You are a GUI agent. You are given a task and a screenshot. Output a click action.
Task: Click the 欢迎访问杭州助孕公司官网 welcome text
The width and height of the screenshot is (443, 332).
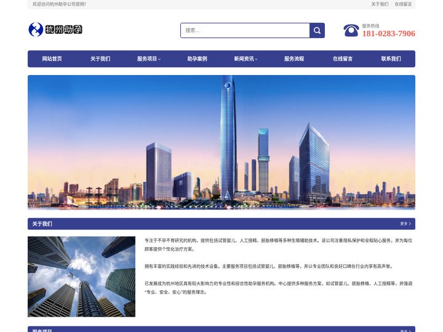pyautogui.click(x=59, y=4)
